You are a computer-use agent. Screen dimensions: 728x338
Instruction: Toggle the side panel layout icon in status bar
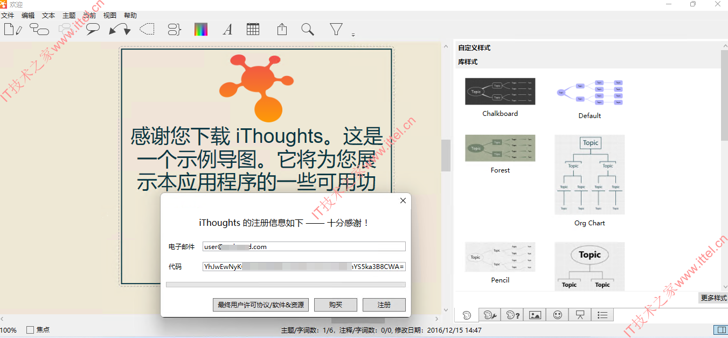(720, 329)
